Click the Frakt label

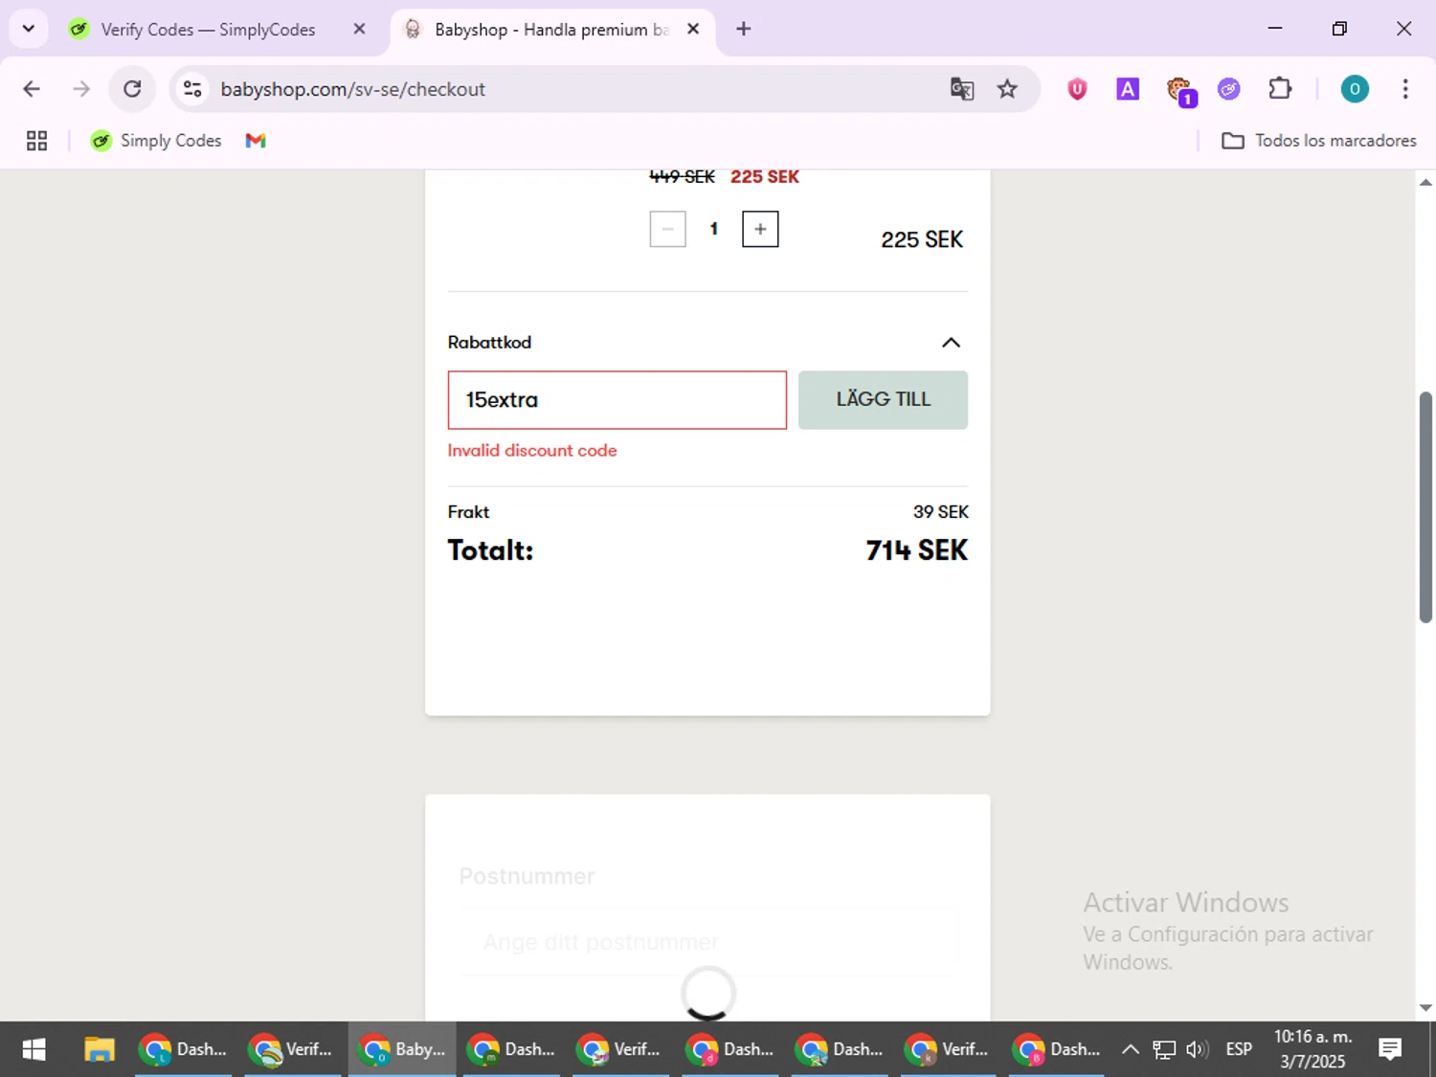coord(468,512)
